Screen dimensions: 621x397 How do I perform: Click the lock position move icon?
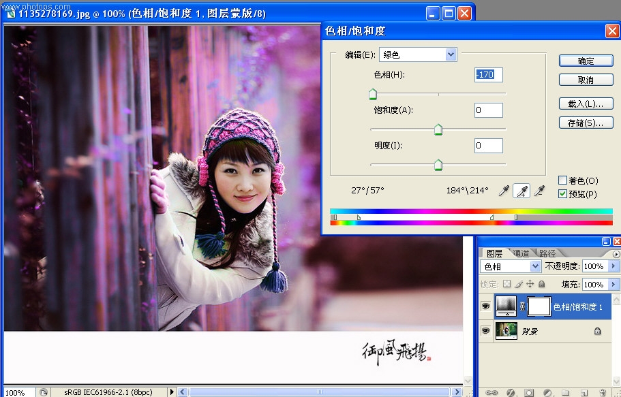click(530, 284)
